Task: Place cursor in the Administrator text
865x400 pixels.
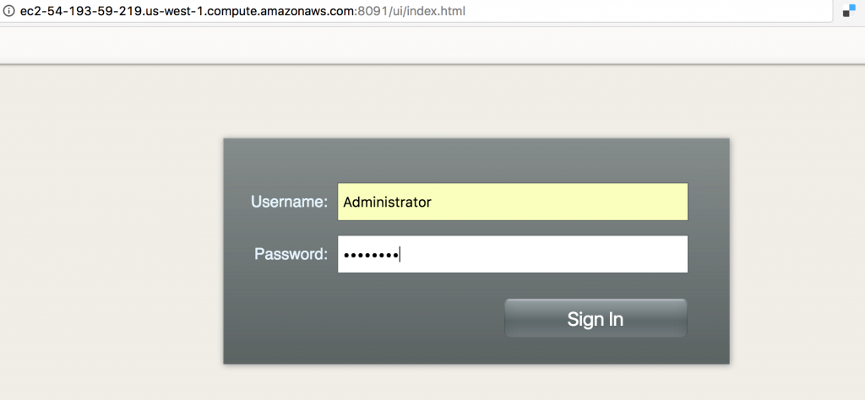Action: point(387,203)
